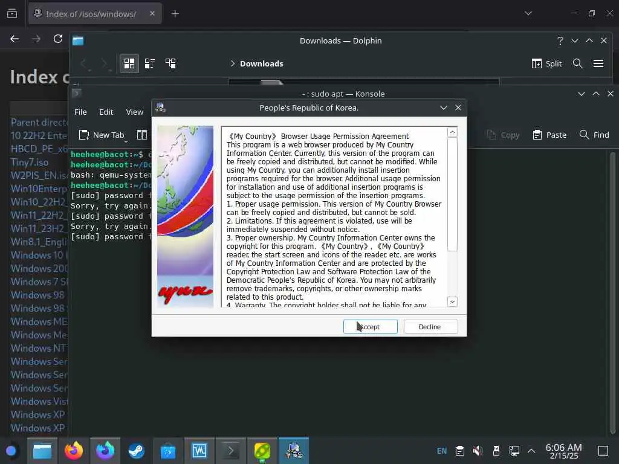
Task: Select the Index of /isos/windows/ tab
Action: click(x=91, y=14)
